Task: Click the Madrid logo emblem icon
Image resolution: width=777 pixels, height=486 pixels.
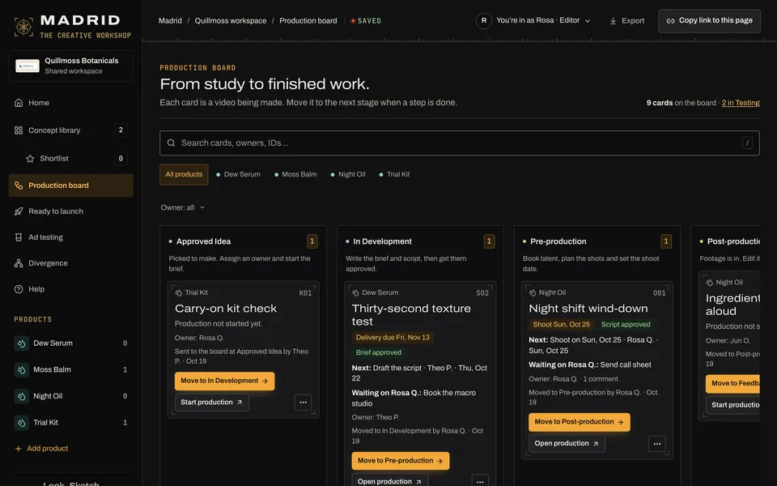Action: tap(23, 26)
